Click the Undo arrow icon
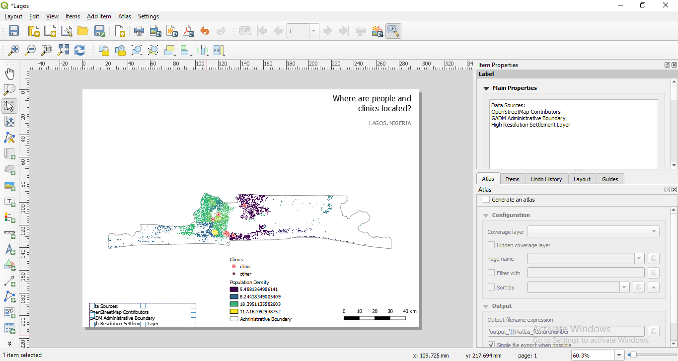 point(205,31)
